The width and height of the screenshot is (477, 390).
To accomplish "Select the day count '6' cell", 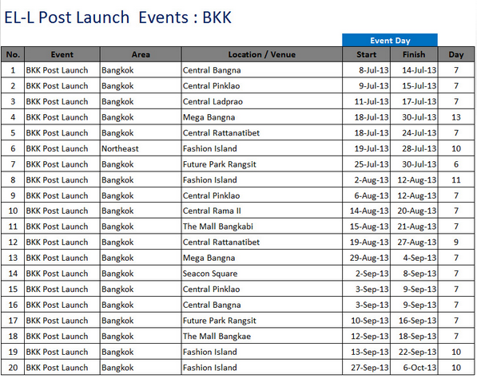I will (455, 164).
